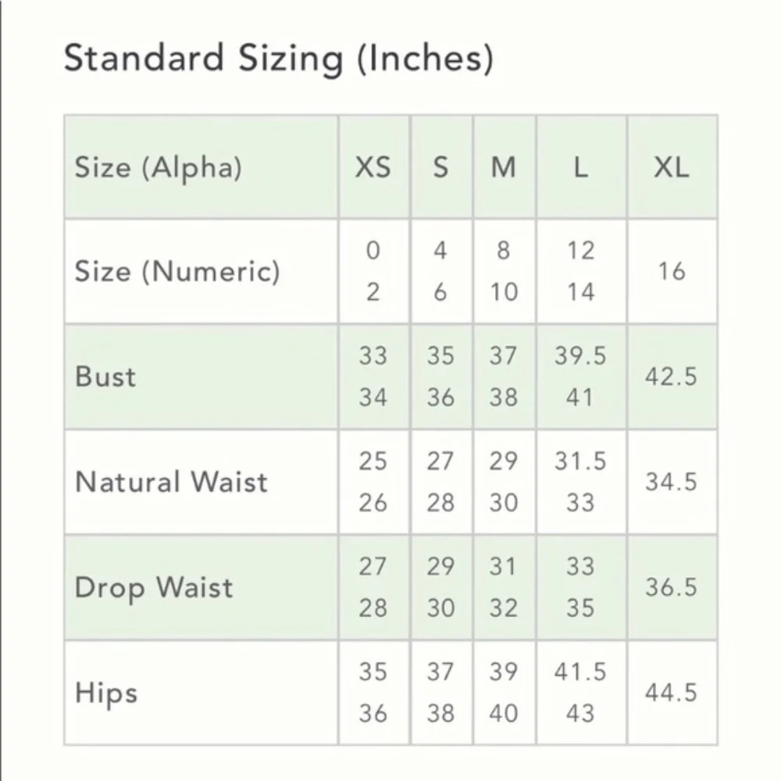Select the XL column header
The width and height of the screenshot is (781, 781).
[672, 167]
